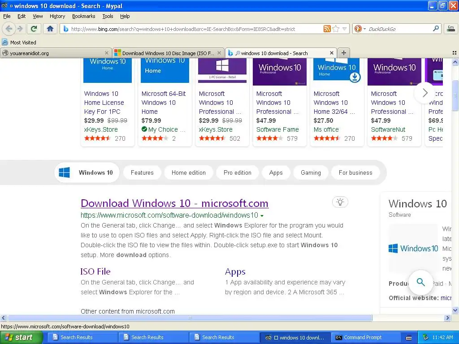Select the Pro edition filter chip
Image resolution: width=459 pixels, height=344 pixels.
[238, 172]
